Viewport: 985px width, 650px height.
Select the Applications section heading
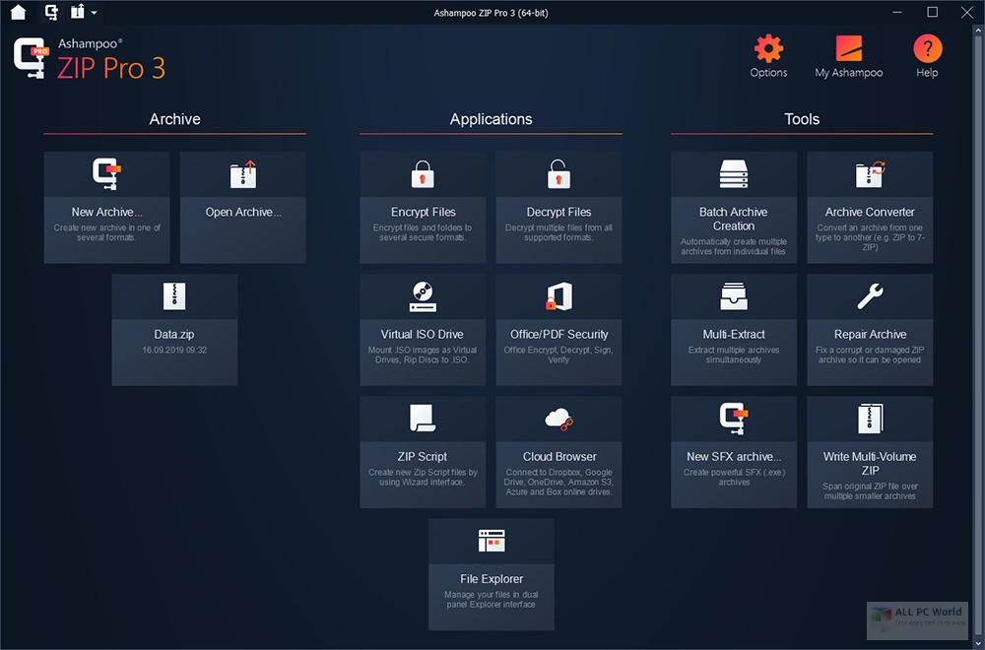click(x=491, y=119)
